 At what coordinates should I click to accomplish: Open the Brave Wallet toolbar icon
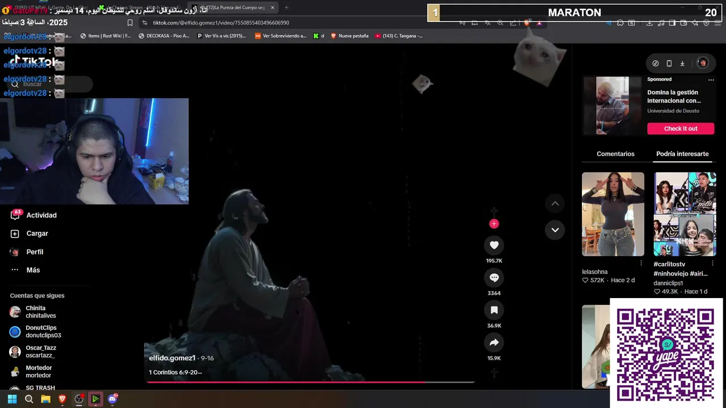tap(683, 23)
